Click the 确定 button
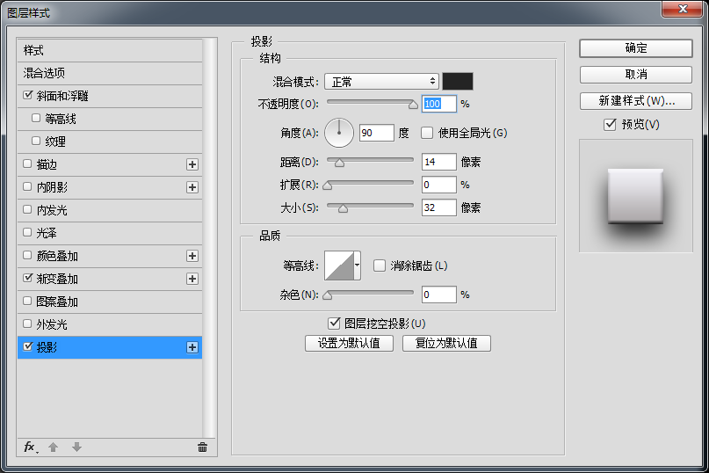This screenshot has width=709, height=473. pyautogui.click(x=636, y=48)
